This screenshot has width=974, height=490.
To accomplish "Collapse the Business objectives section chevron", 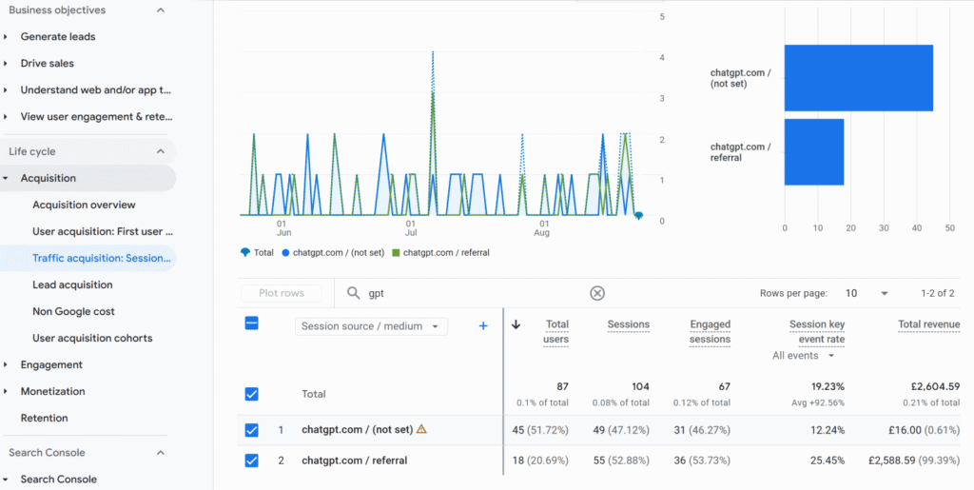I will click(160, 10).
